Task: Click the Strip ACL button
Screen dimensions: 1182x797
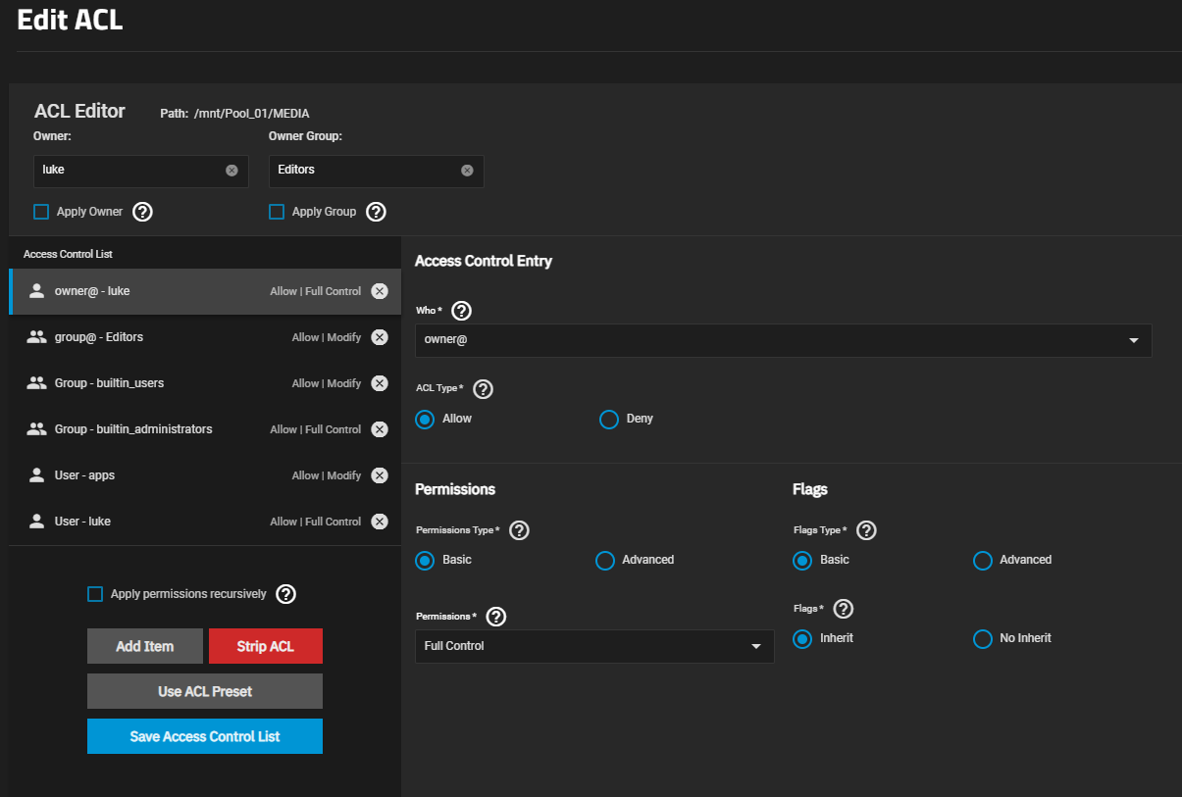Action: click(x=265, y=647)
